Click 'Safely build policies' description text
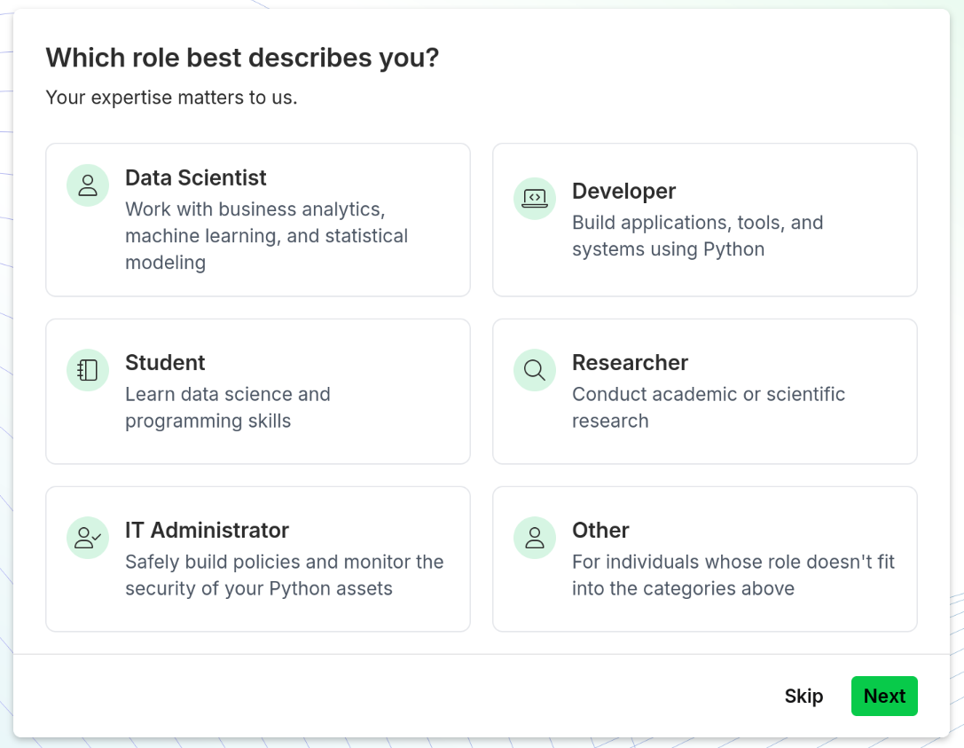The width and height of the screenshot is (964, 748). click(285, 575)
